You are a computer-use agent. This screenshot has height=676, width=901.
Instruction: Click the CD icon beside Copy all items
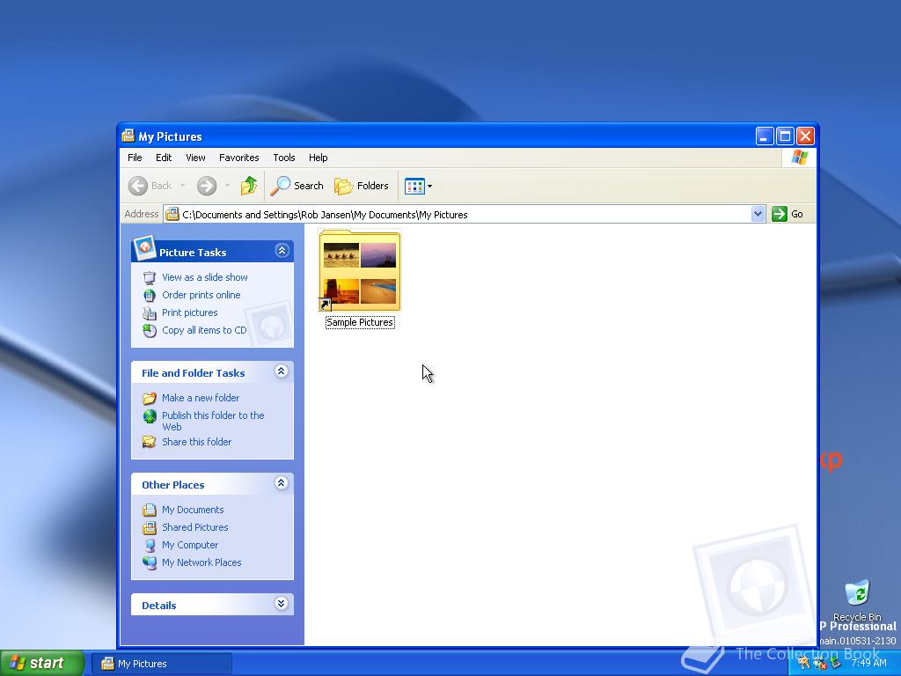150,331
